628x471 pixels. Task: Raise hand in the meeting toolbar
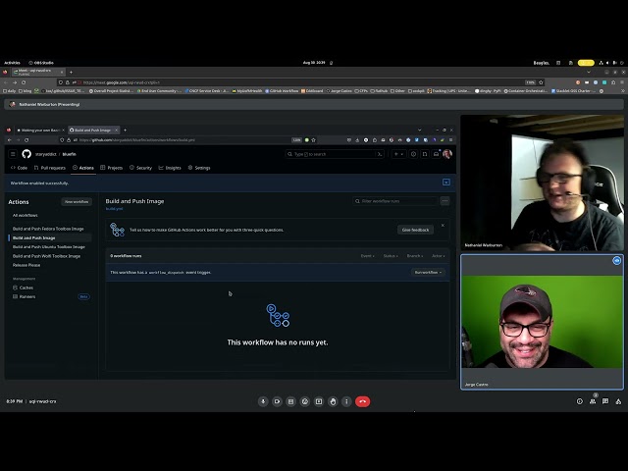(333, 401)
